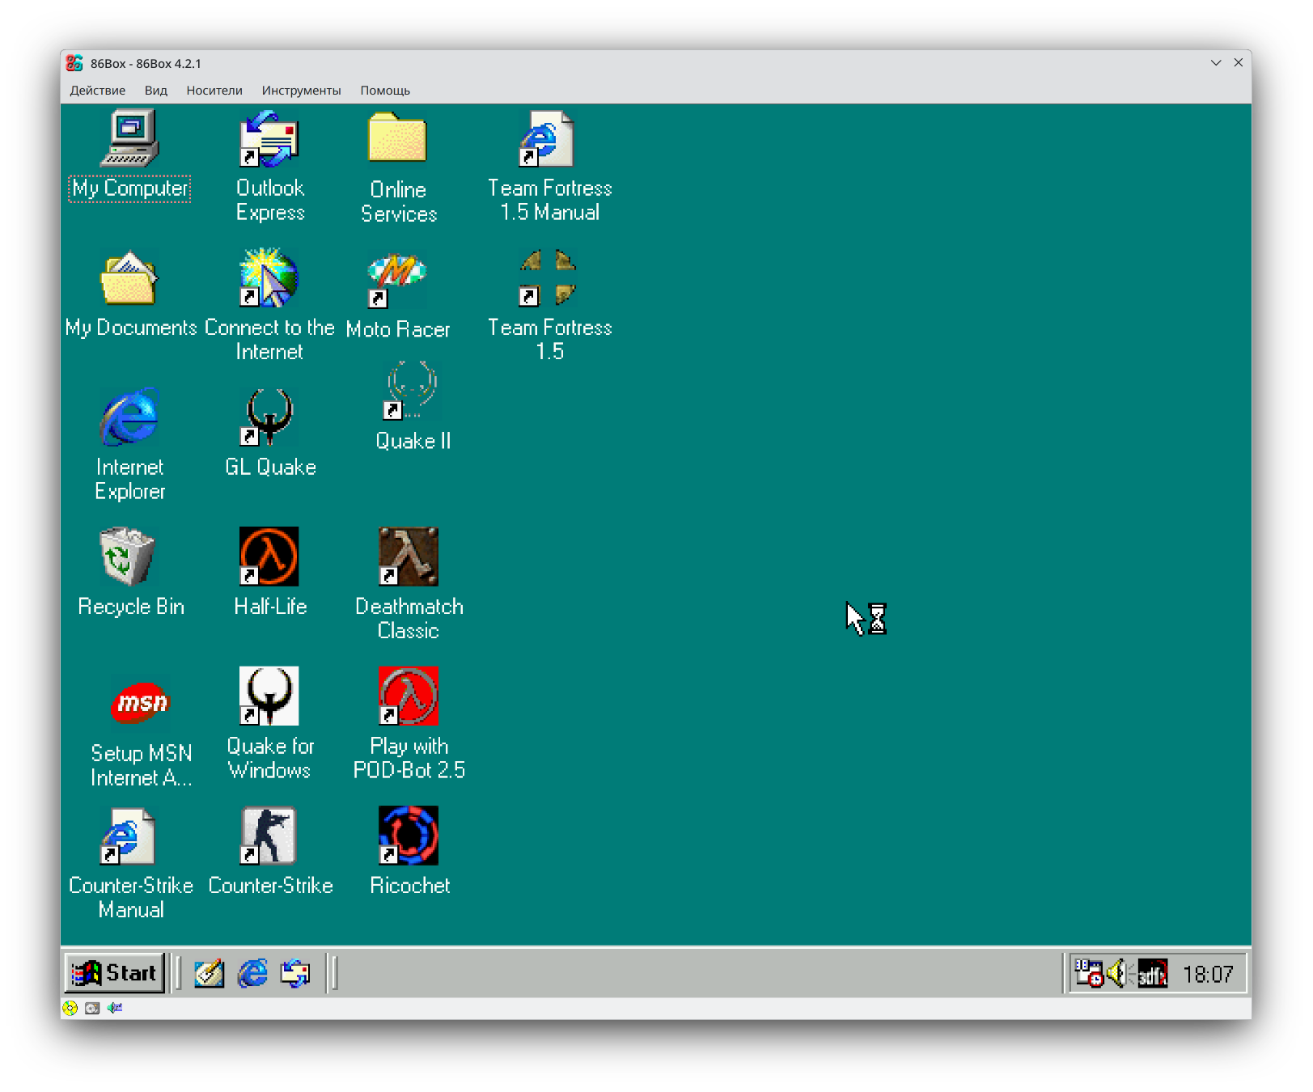Launch Internet Explorer from Quick Launch bar
The height and width of the screenshot is (1092, 1313).
click(x=252, y=973)
